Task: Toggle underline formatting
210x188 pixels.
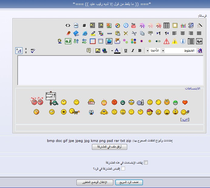Action: pyautogui.click(x=126, y=51)
